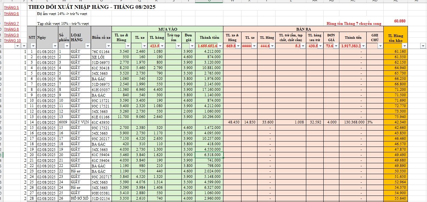Open the GHI CHÚ column filter dropdown
The width and height of the screenshot is (427, 202).
(x=381, y=46)
